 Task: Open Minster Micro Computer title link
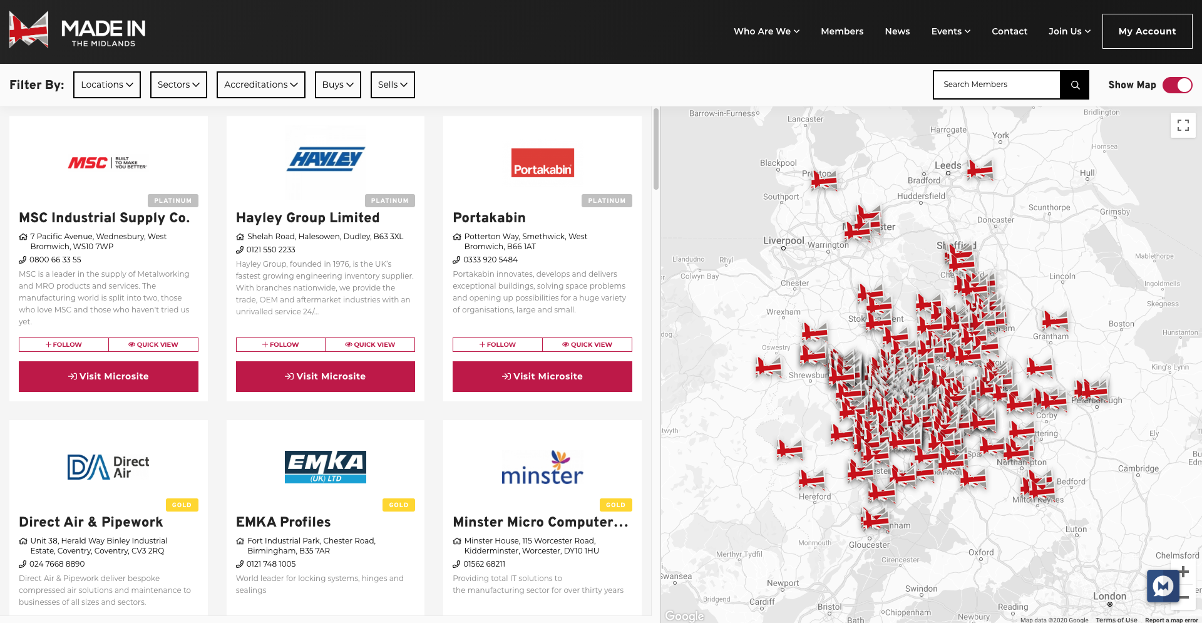click(540, 522)
